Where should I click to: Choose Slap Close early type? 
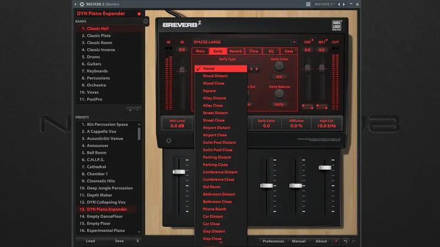(x=221, y=239)
